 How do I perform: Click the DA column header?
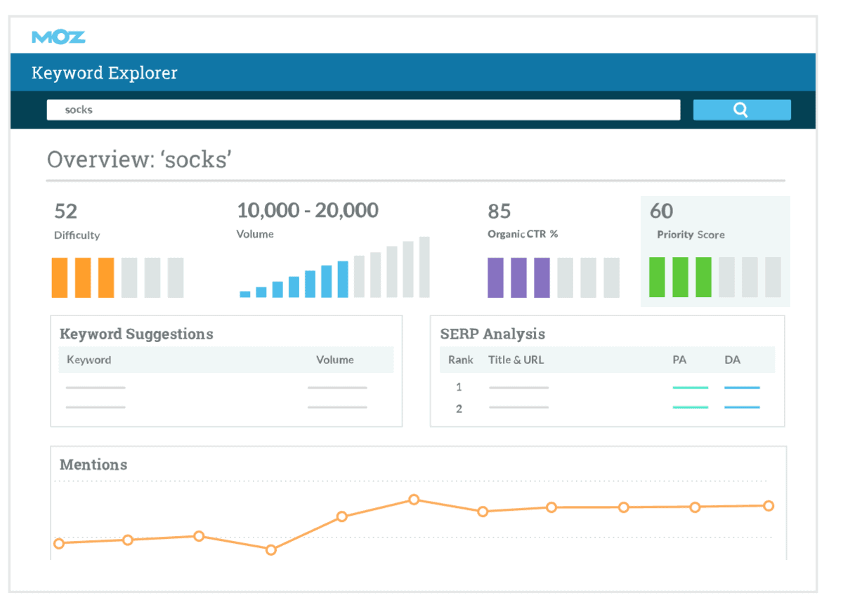(732, 360)
